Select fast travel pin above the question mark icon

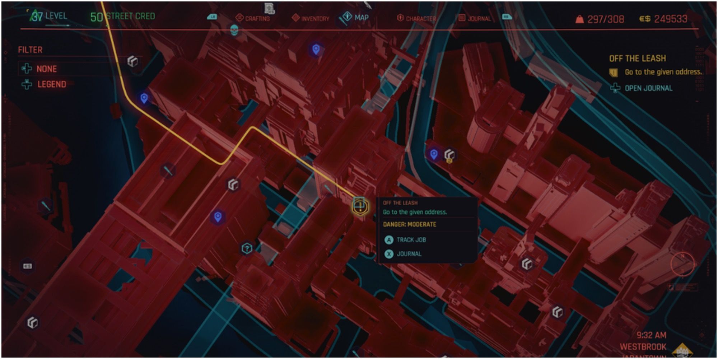[218, 216]
